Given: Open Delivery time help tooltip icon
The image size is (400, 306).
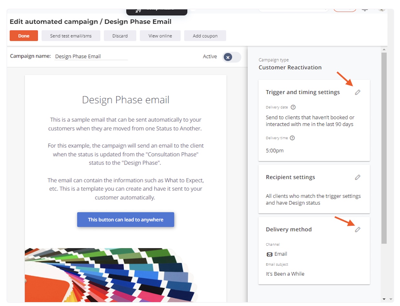Looking at the screenshot, I should click(292, 138).
